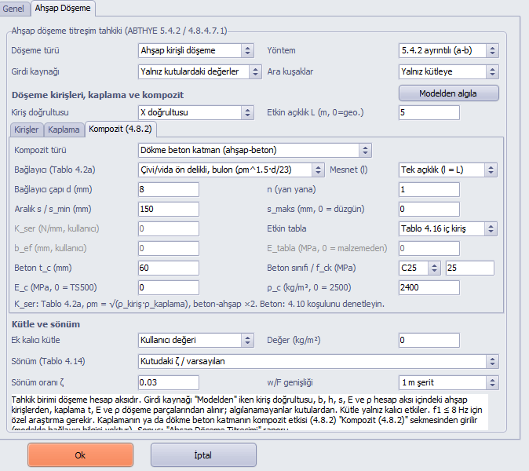Click the K_ser Tablo 4.2a note text
Image resolution: width=529 pixels, height=471 pixels.
tap(199, 304)
